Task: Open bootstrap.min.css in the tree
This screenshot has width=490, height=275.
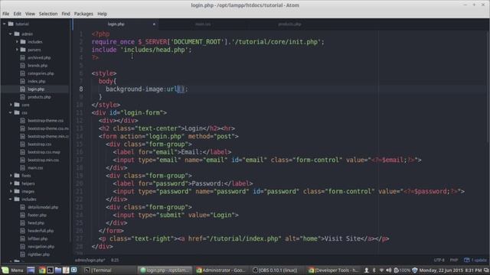Action: (x=43, y=160)
